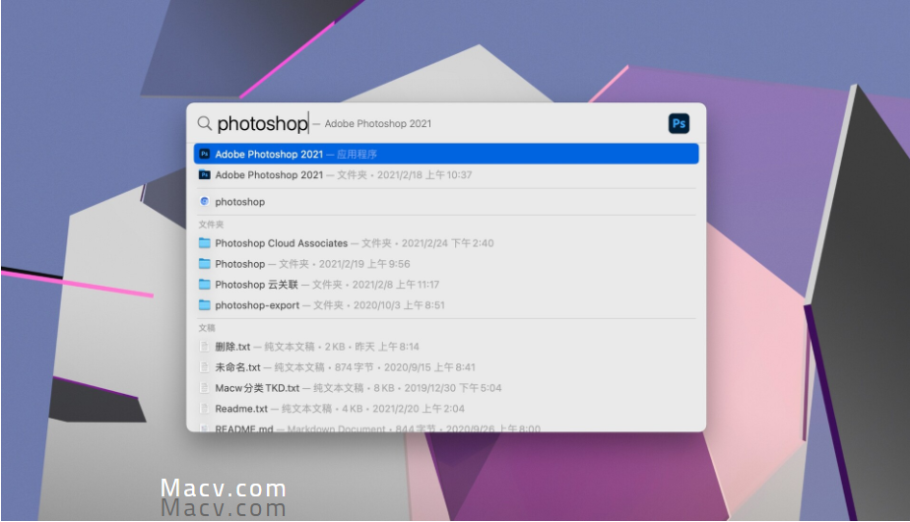
Task: Select Adobe Photoshop 2021 文件夹 result
Action: click(446, 174)
